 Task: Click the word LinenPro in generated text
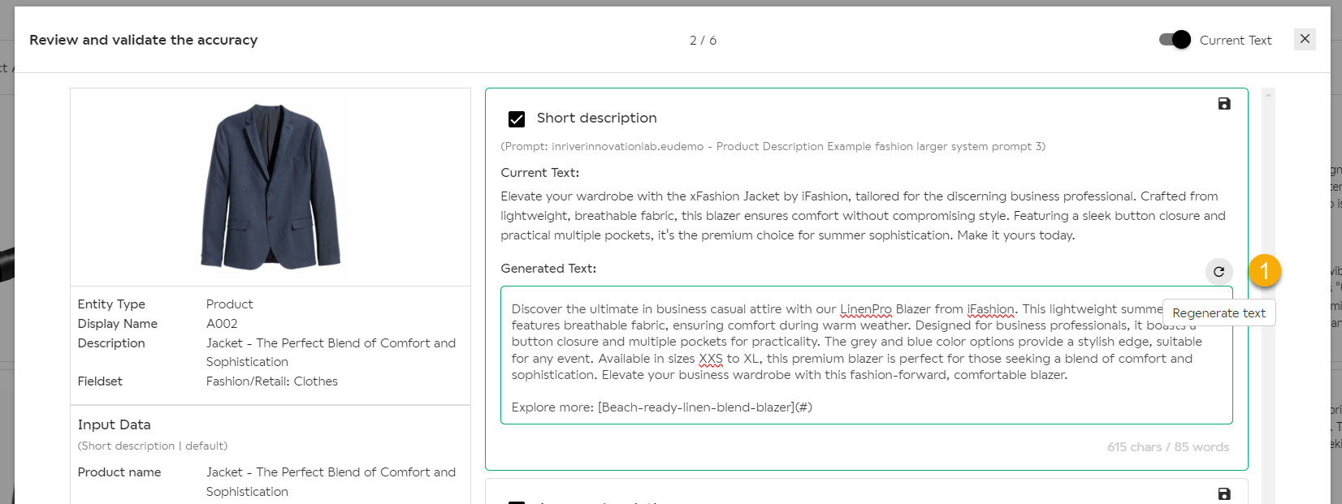866,309
